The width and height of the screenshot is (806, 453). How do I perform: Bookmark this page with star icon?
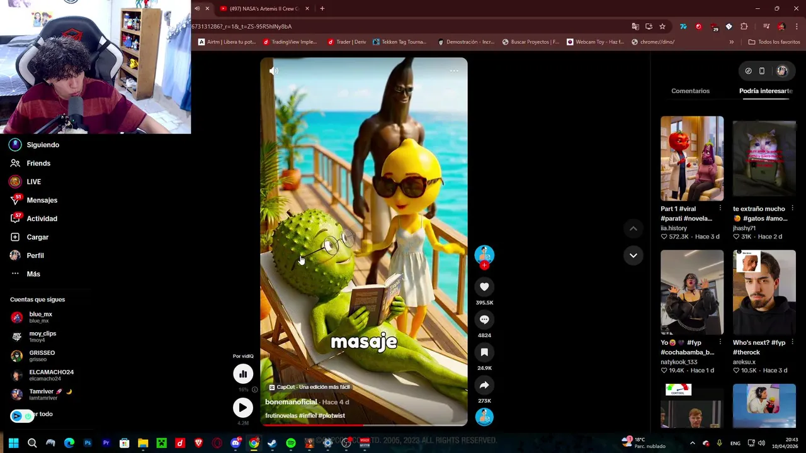pyautogui.click(x=662, y=26)
